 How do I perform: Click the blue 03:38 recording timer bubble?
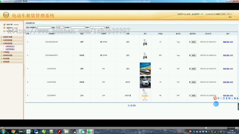216,104
